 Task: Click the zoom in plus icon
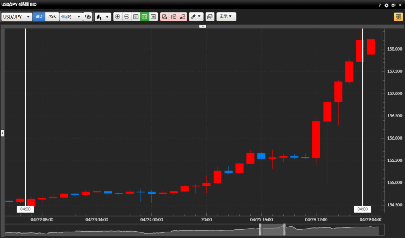point(117,17)
